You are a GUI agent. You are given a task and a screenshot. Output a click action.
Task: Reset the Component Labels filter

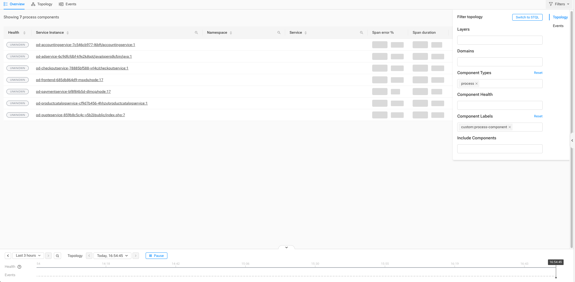coord(538,116)
